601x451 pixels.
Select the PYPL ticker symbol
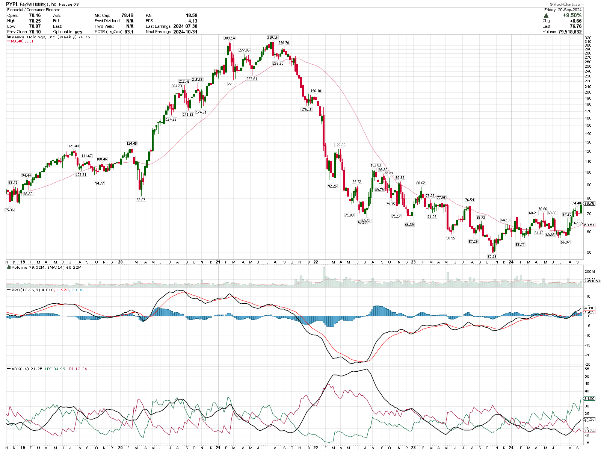12,4
